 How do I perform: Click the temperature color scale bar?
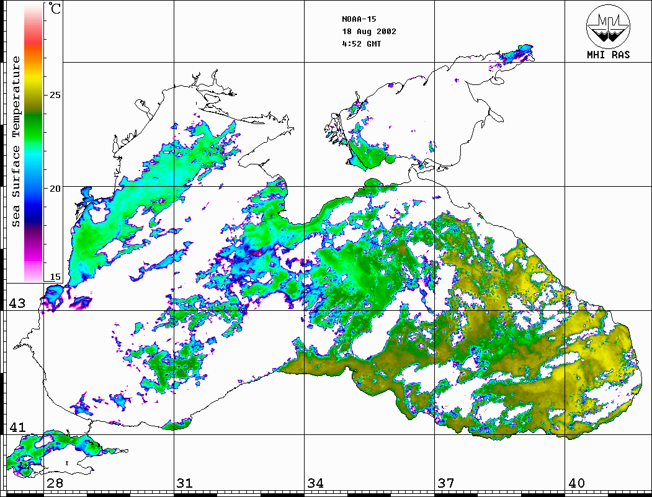(x=33, y=143)
